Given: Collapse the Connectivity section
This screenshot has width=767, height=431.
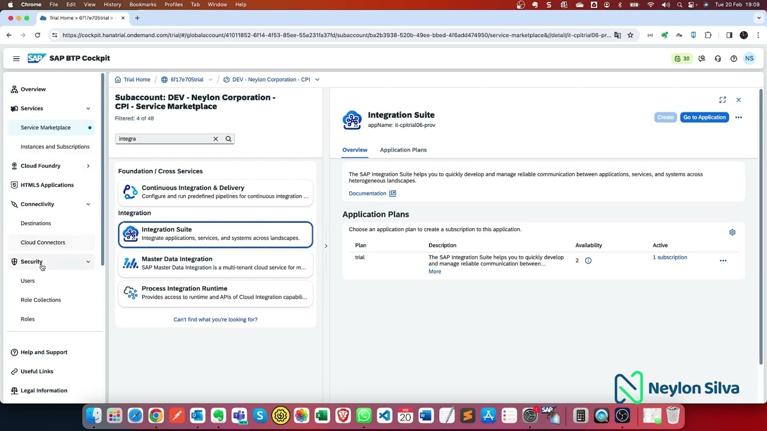Looking at the screenshot, I should 88,204.
